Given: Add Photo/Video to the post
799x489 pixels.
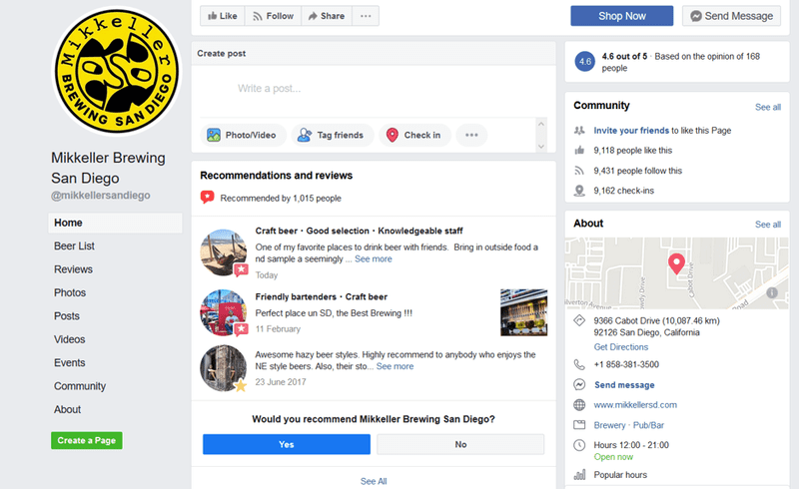Looking at the screenshot, I should pos(242,135).
